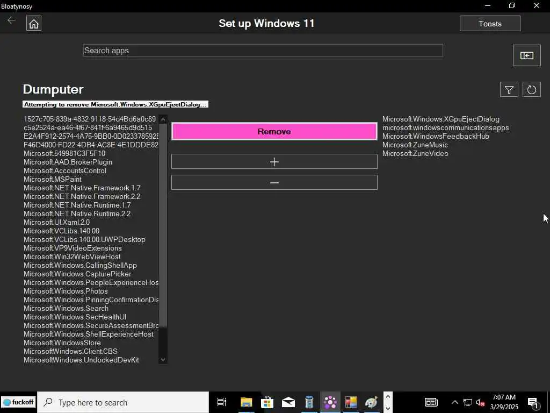Click the taskbar search box
The width and height of the screenshot is (550, 413).
123,402
